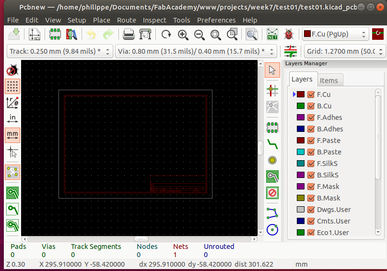
Task: Click the B.Adhes color swatch
Action: point(300,129)
